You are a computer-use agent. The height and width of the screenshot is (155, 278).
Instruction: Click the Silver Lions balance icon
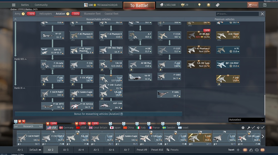(162, 5)
